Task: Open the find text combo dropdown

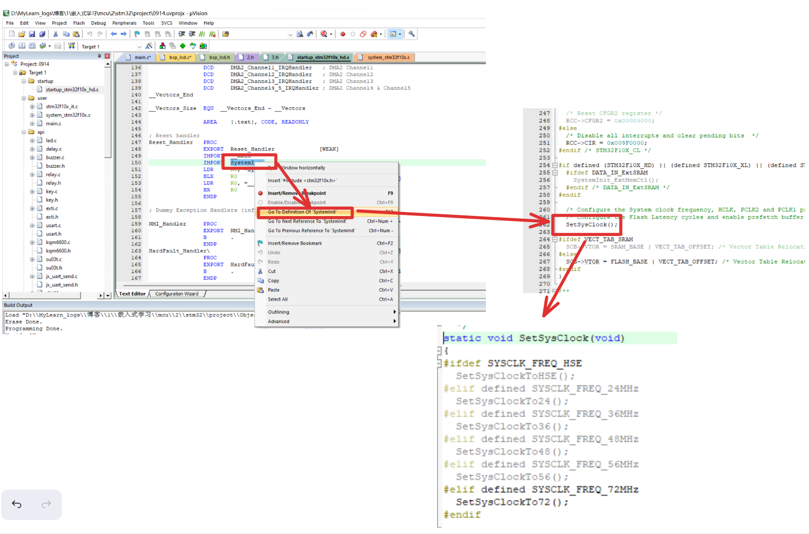Action: click(x=290, y=34)
